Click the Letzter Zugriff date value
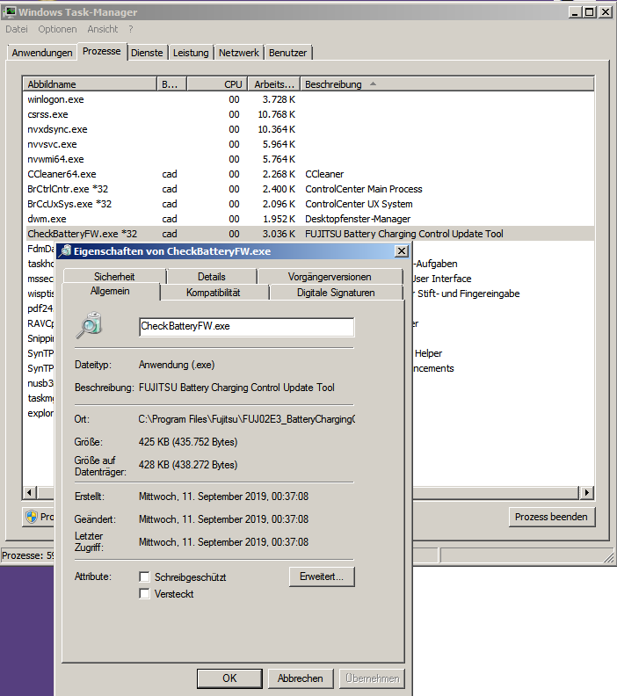This screenshot has height=696, width=617. tap(223, 542)
